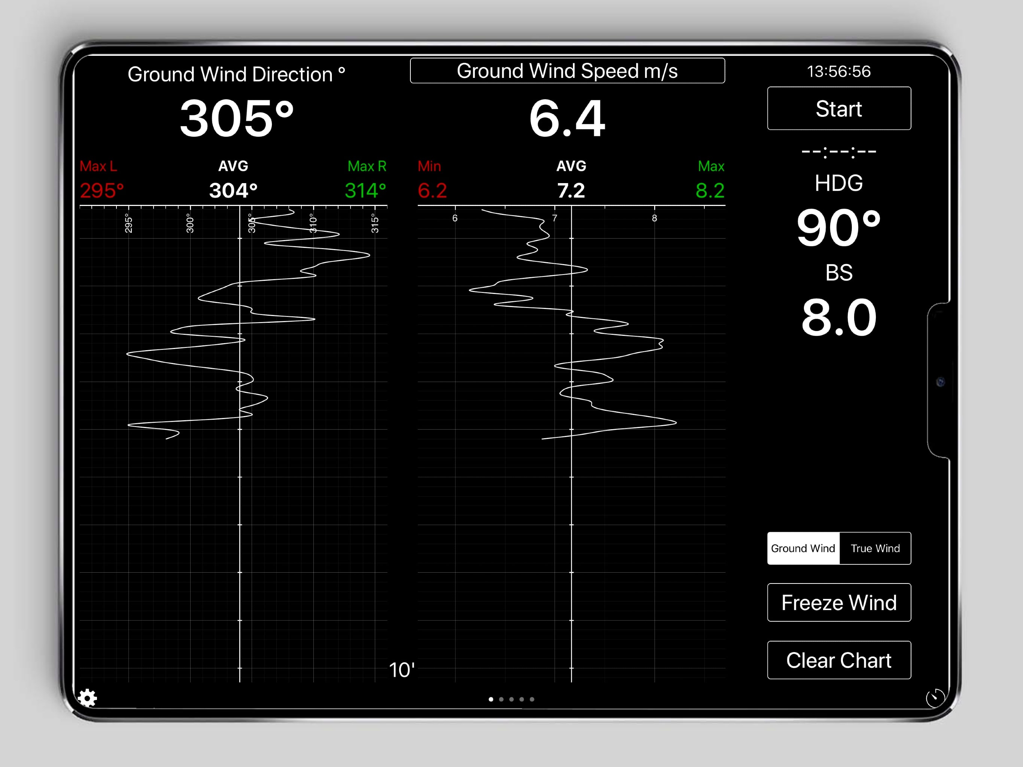The image size is (1023, 767).
Task: Switch to Ground Wind mode
Action: tap(803, 548)
